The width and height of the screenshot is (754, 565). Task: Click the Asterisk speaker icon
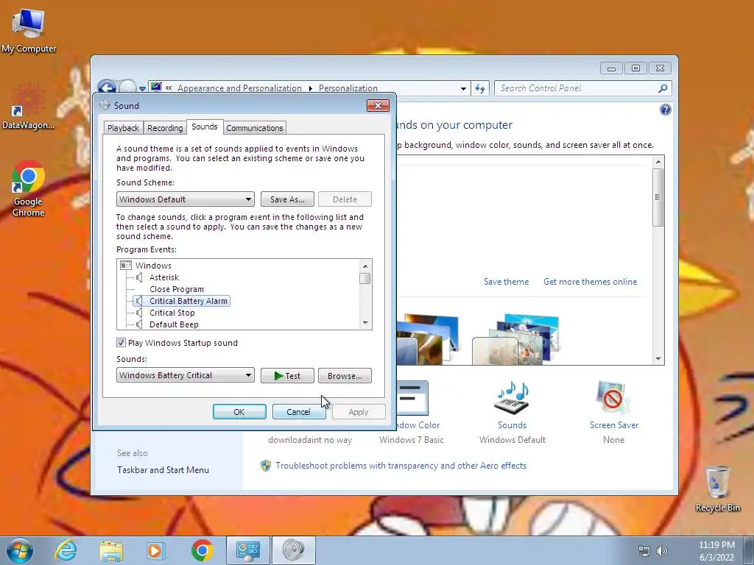pos(139,277)
